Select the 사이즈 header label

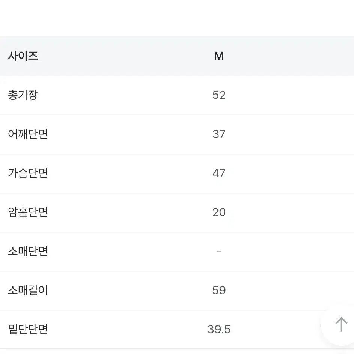[x=23, y=56]
